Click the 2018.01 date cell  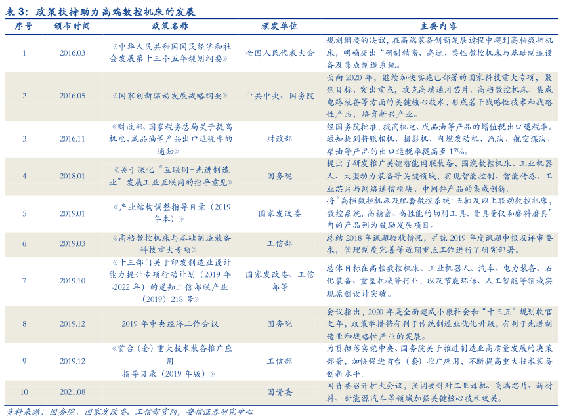[72, 176]
